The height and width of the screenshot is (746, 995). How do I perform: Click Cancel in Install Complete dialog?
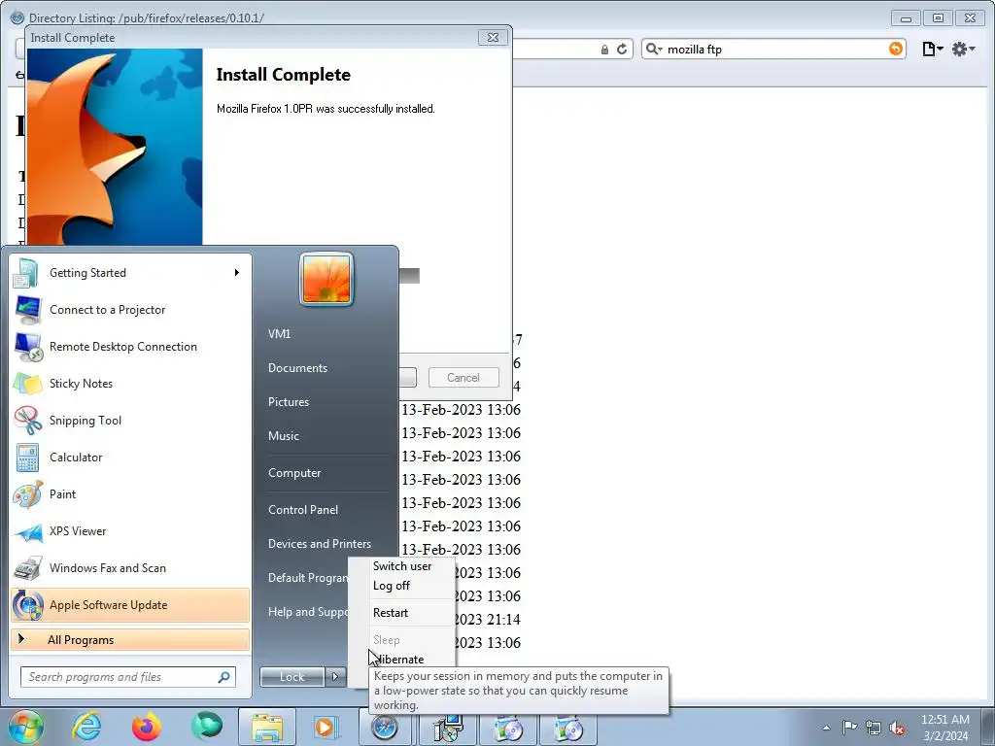tap(463, 378)
